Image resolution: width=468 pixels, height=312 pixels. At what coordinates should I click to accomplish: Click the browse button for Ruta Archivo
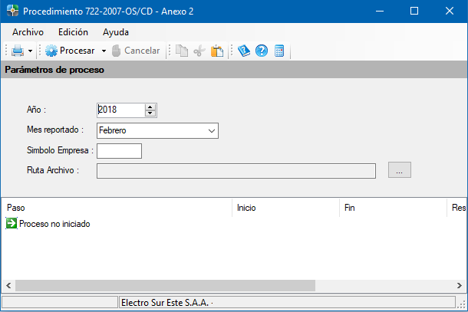click(400, 170)
